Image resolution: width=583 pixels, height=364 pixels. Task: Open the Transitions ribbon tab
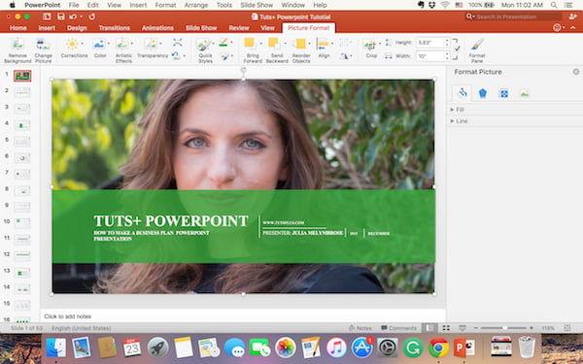(114, 28)
